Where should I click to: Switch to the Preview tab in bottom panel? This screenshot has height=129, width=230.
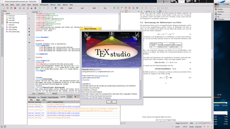44,97
